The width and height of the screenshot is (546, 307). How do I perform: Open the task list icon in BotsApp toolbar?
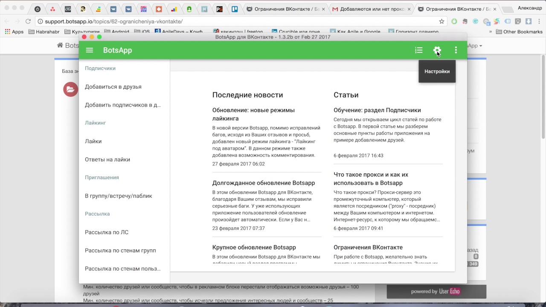click(x=419, y=50)
